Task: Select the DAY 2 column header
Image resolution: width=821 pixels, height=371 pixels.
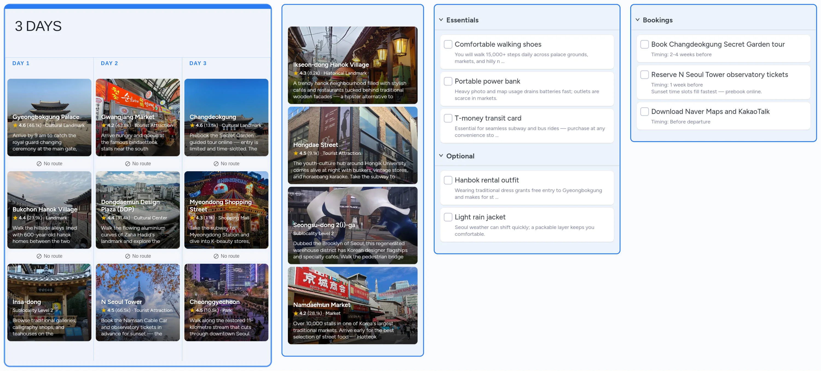Action: (109, 63)
